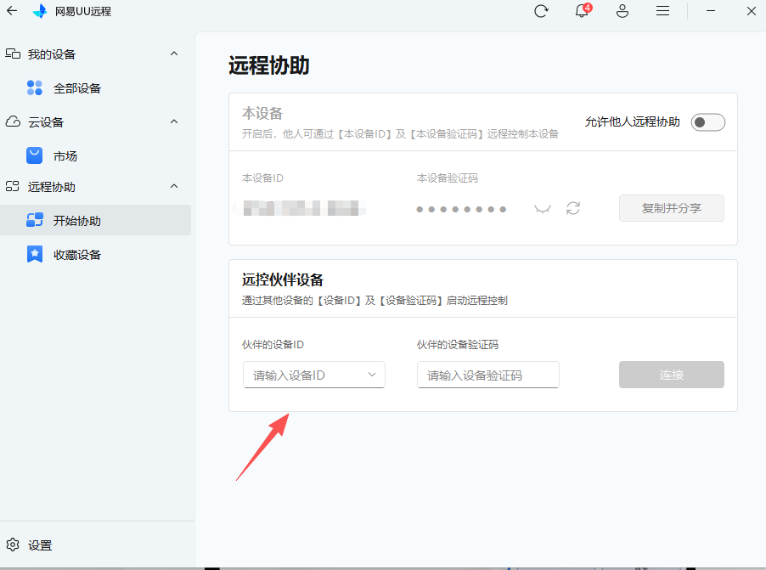This screenshot has width=766, height=570.
Task: Click the 请输入设备ID input field
Action: [x=313, y=375]
